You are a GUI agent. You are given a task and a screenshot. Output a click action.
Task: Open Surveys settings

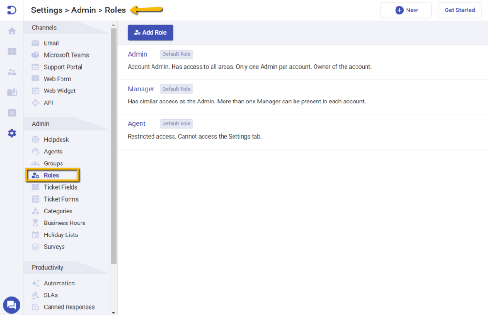54,246
